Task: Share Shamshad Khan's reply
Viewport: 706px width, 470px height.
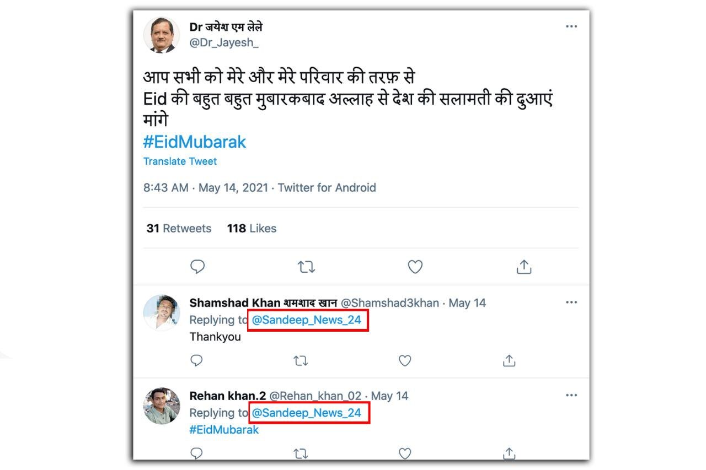Action: tap(509, 361)
